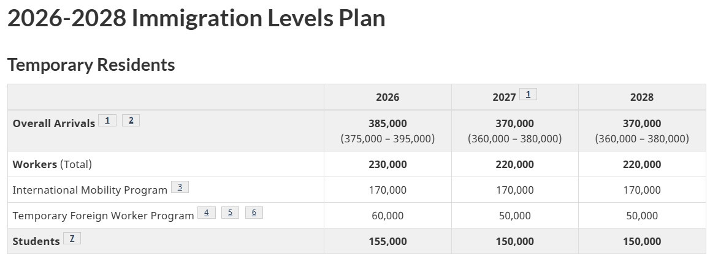The height and width of the screenshot is (259, 710).
Task: Open footnote 6 for Temporary Foreign Worker Program
Action: click(x=254, y=213)
